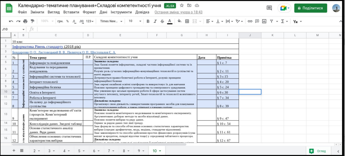Open the 123 number format dropdown

90,21
